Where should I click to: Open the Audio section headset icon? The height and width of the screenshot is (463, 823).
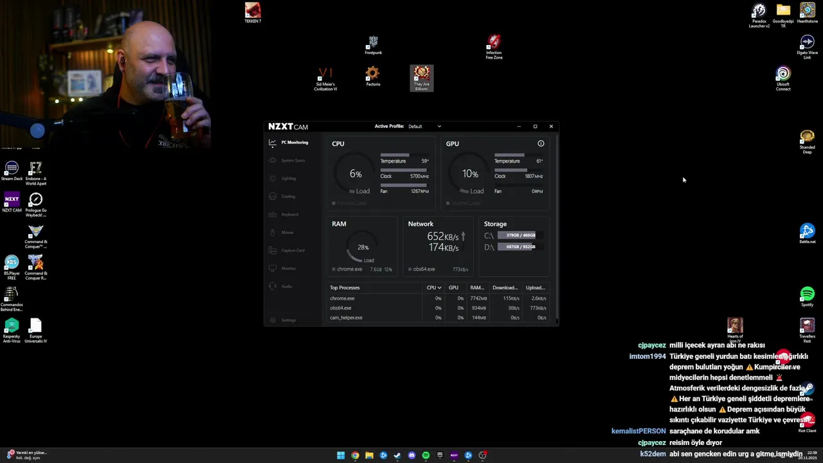click(273, 287)
